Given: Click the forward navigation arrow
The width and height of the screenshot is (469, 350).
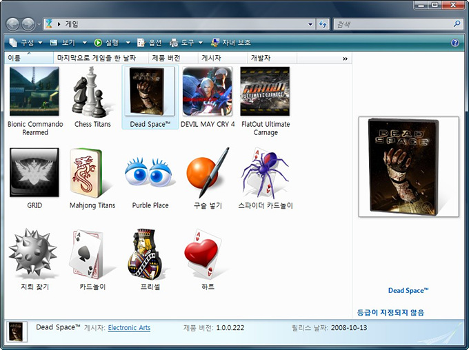Looking at the screenshot, I should [x=28, y=24].
